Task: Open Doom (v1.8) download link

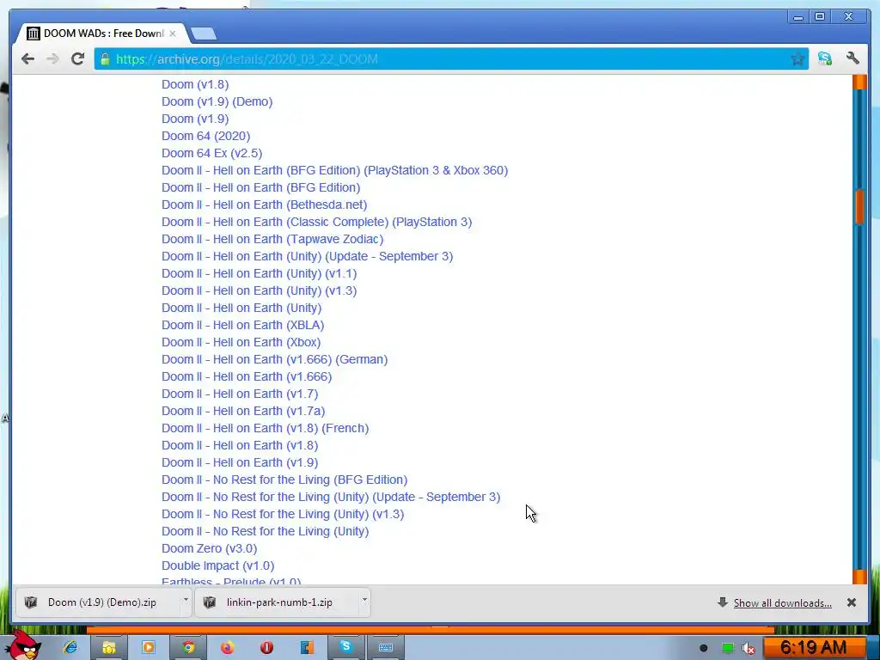Action: [x=195, y=85]
